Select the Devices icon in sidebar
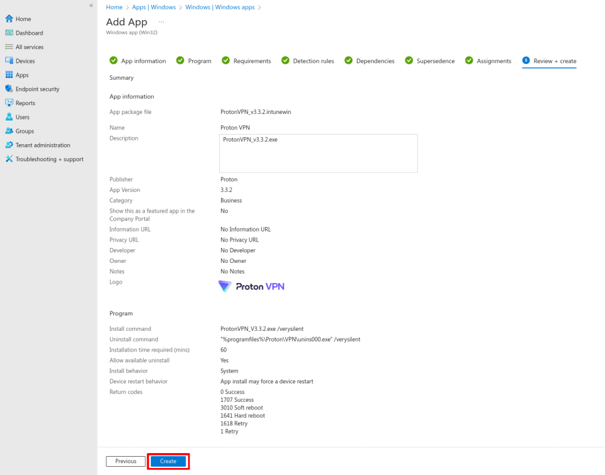This screenshot has width=605, height=475. pyautogui.click(x=9, y=61)
